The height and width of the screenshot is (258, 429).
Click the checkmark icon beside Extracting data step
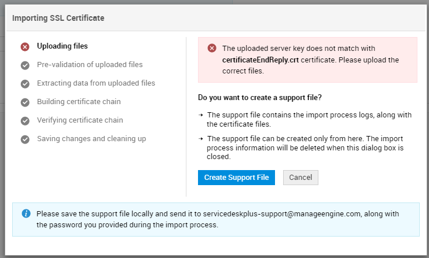click(x=25, y=84)
